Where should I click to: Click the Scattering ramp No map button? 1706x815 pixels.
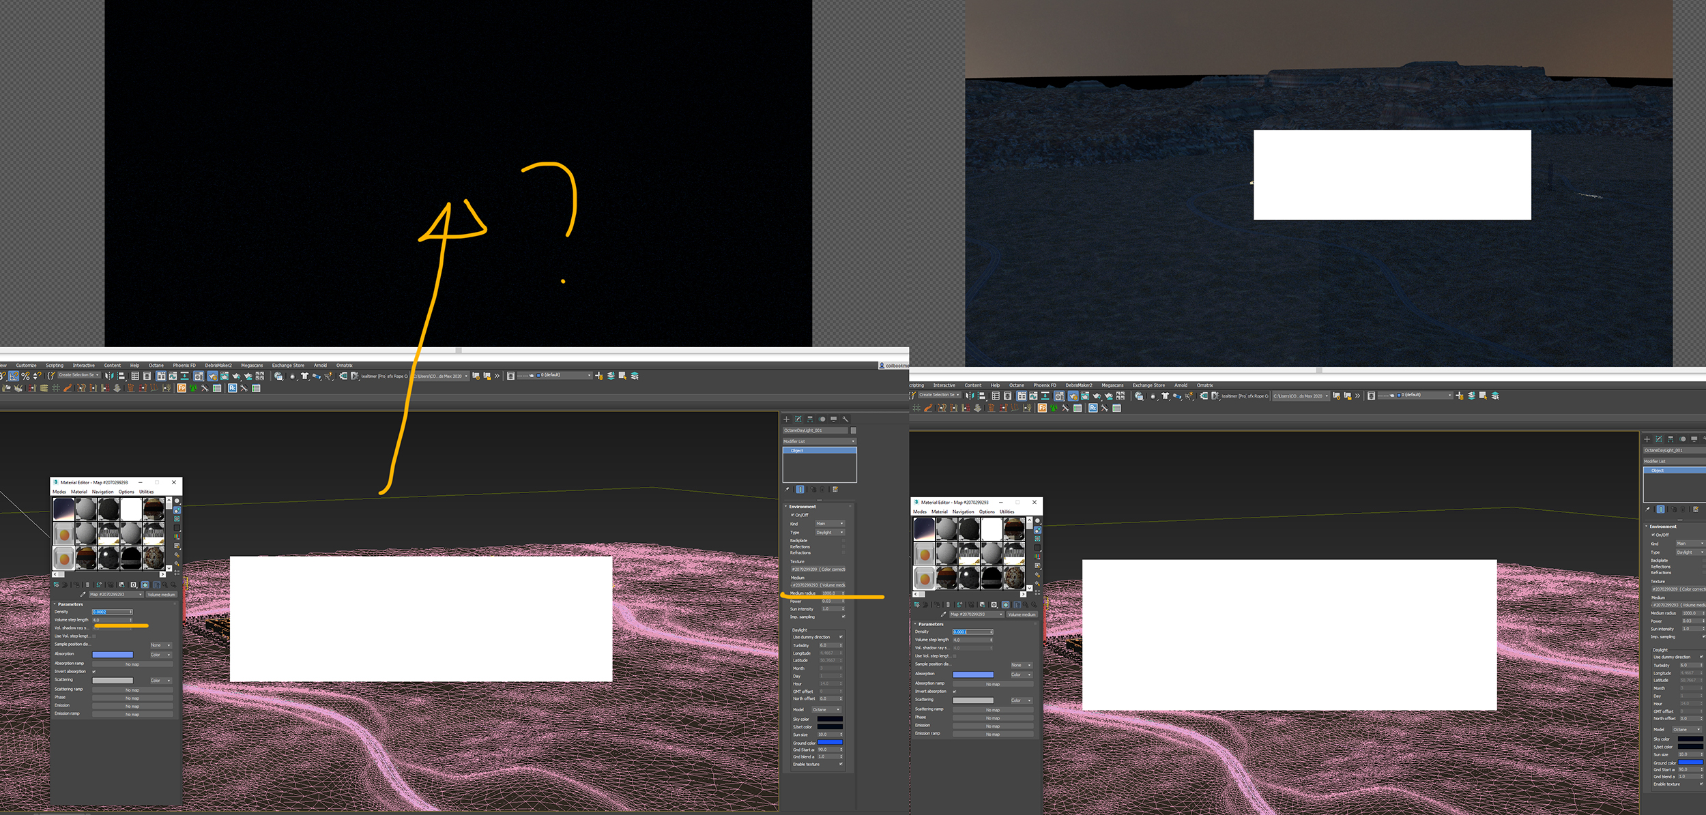[132, 690]
